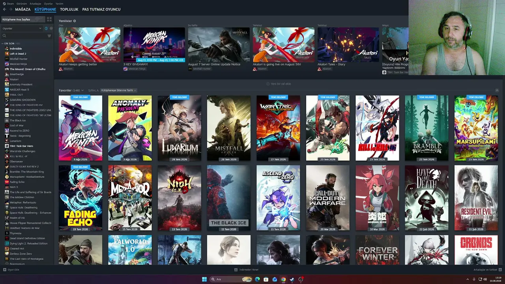
Task: Click the Nioh 3 sidebar icon
Action: tap(7, 187)
